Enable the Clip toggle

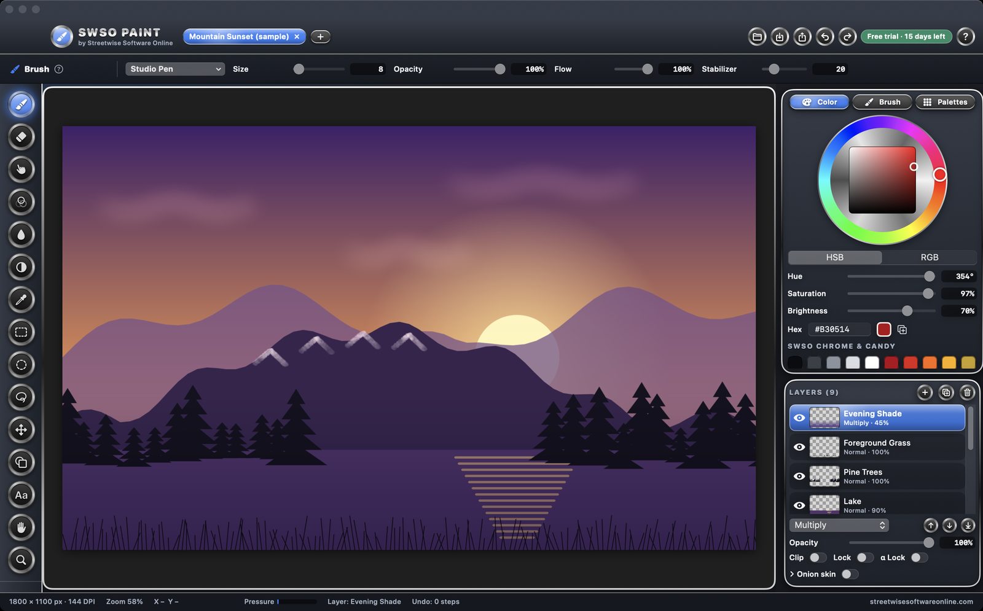(818, 558)
